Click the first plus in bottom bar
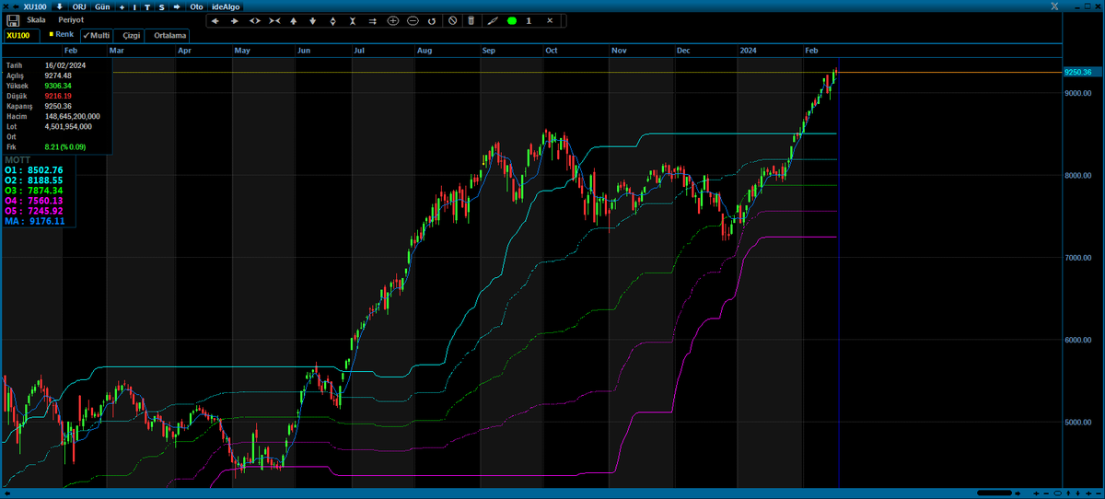The height and width of the screenshot is (499, 1105). pyautogui.click(x=1036, y=493)
